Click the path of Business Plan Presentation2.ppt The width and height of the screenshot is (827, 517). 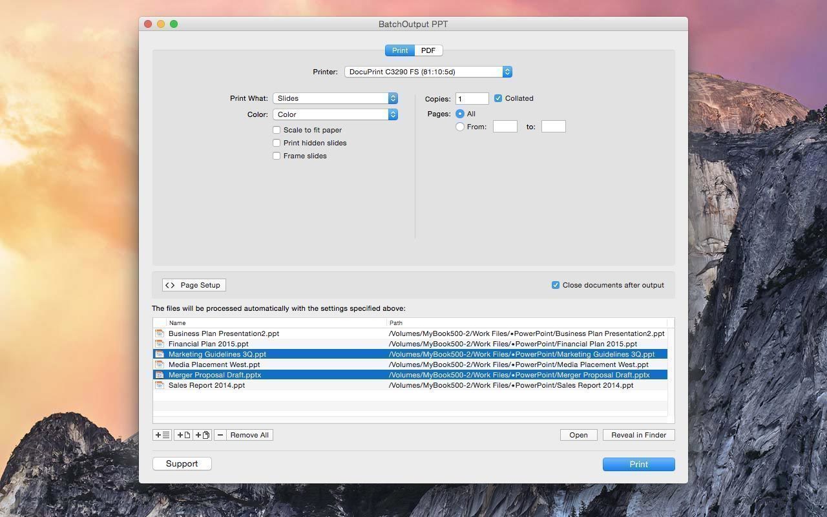[527, 333]
